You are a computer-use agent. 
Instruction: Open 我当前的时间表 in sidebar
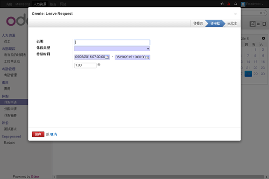tap(15, 55)
